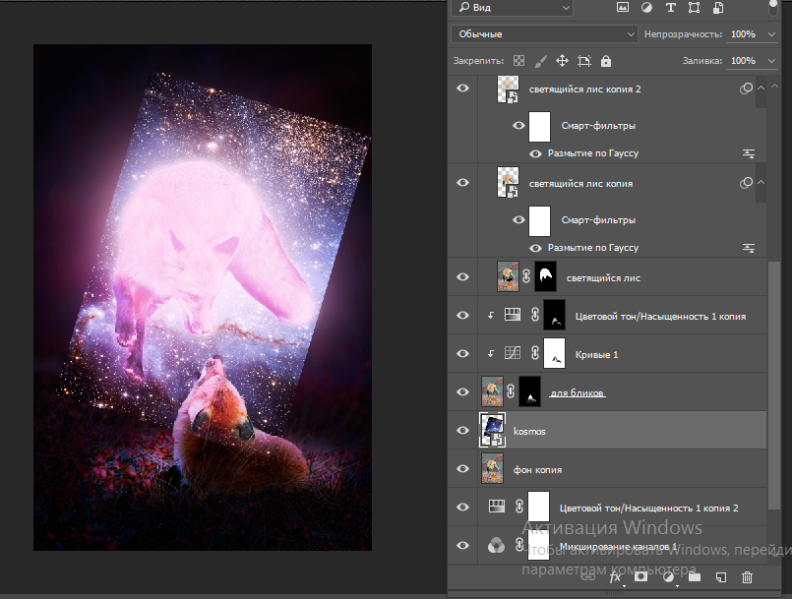Select the 'светящийся лис копия 2' layer thumbnail
792x599 pixels.
point(508,90)
